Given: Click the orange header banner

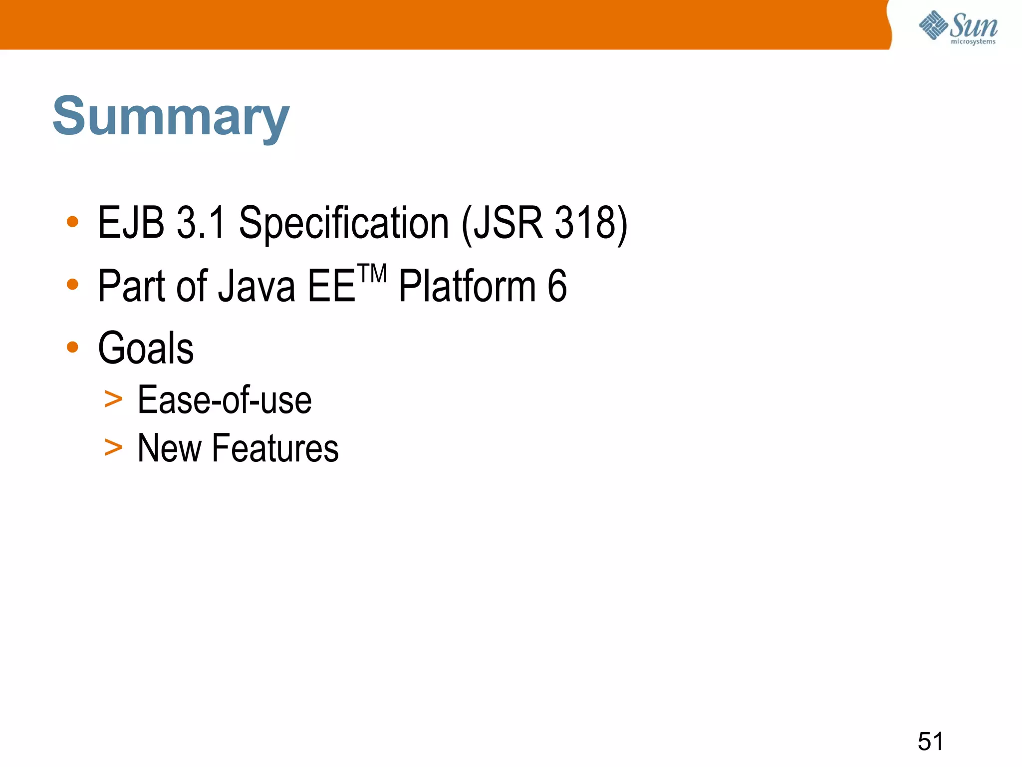Looking at the screenshot, I should click(x=439, y=24).
